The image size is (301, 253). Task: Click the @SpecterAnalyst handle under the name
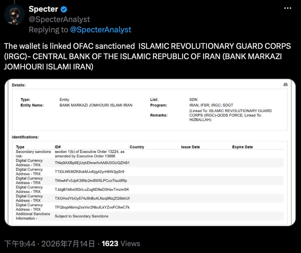coord(59,19)
